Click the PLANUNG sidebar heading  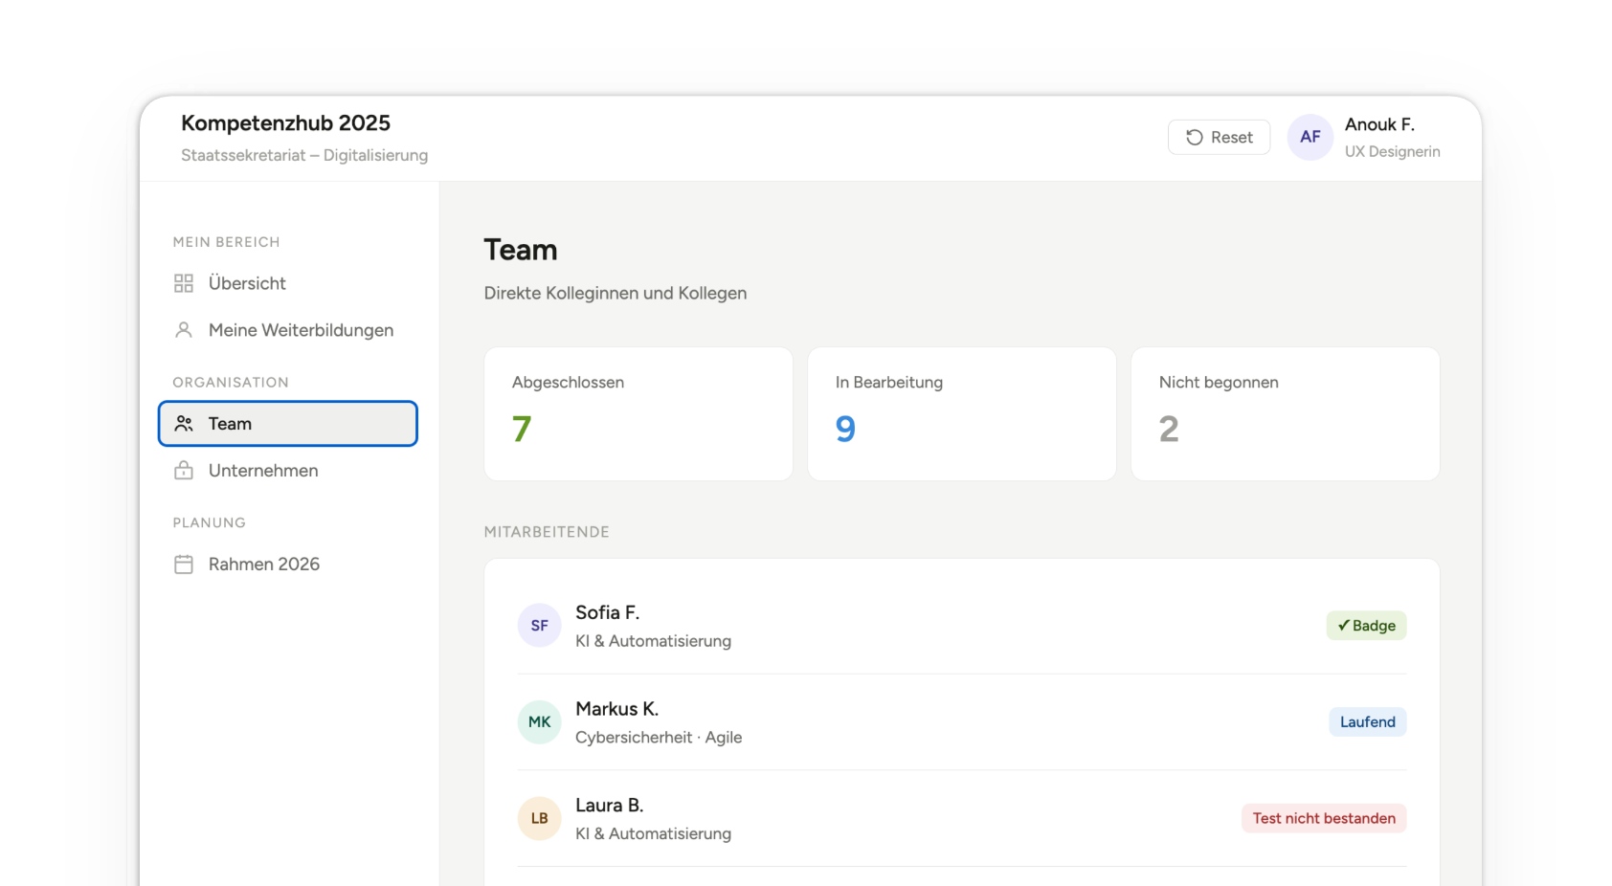pyautogui.click(x=210, y=523)
